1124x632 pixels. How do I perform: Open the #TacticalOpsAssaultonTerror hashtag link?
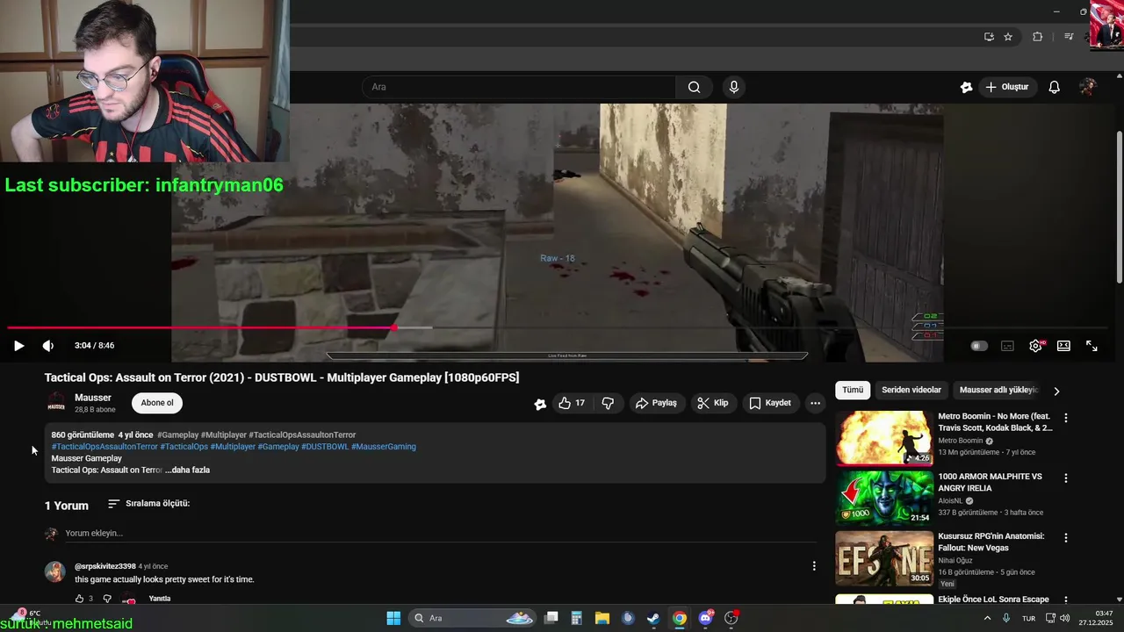pos(104,447)
